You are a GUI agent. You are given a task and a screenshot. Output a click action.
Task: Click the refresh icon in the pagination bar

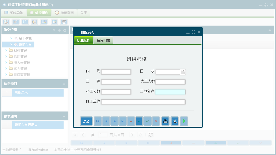[x=150, y=135]
